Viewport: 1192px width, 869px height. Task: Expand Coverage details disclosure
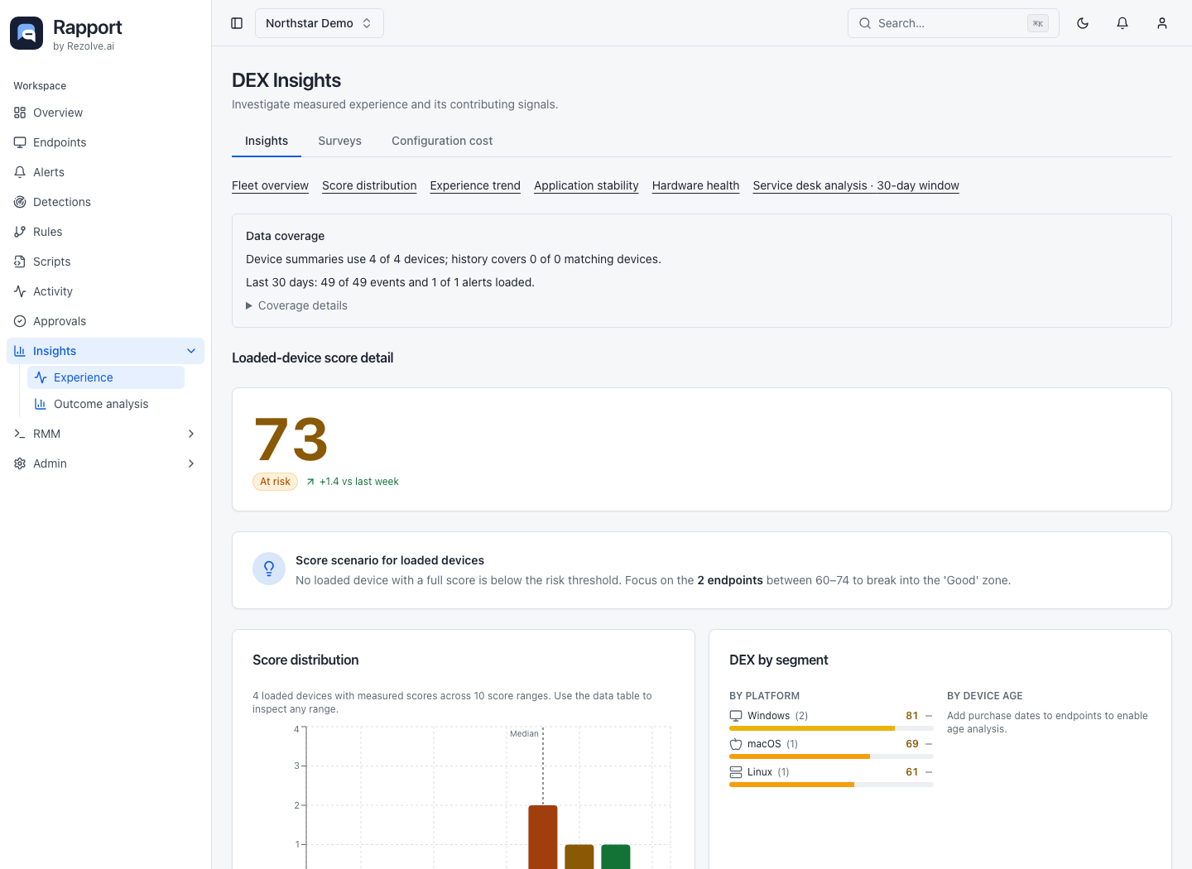296,305
